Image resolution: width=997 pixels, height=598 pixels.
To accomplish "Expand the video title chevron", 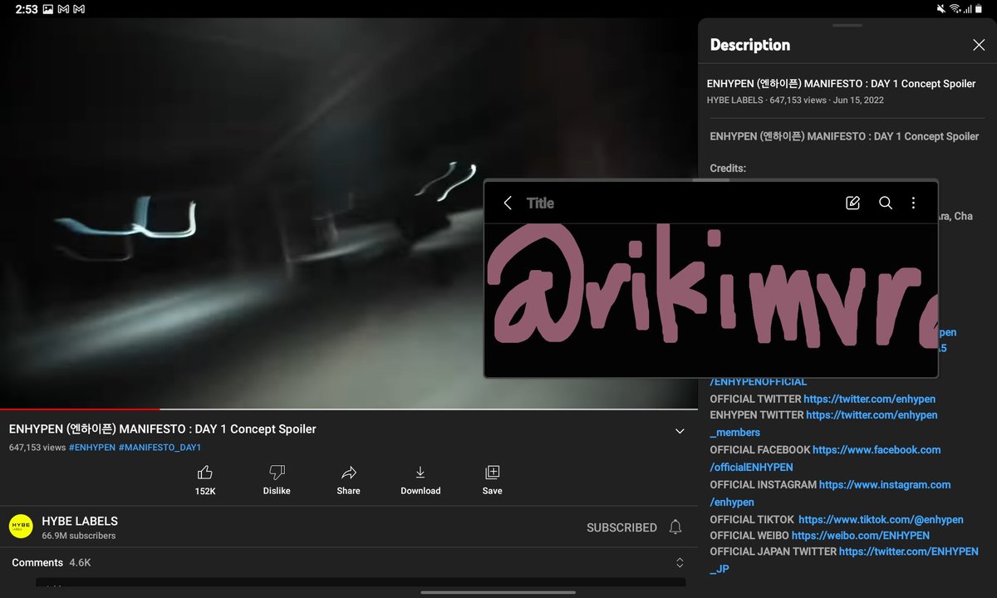I will (680, 431).
